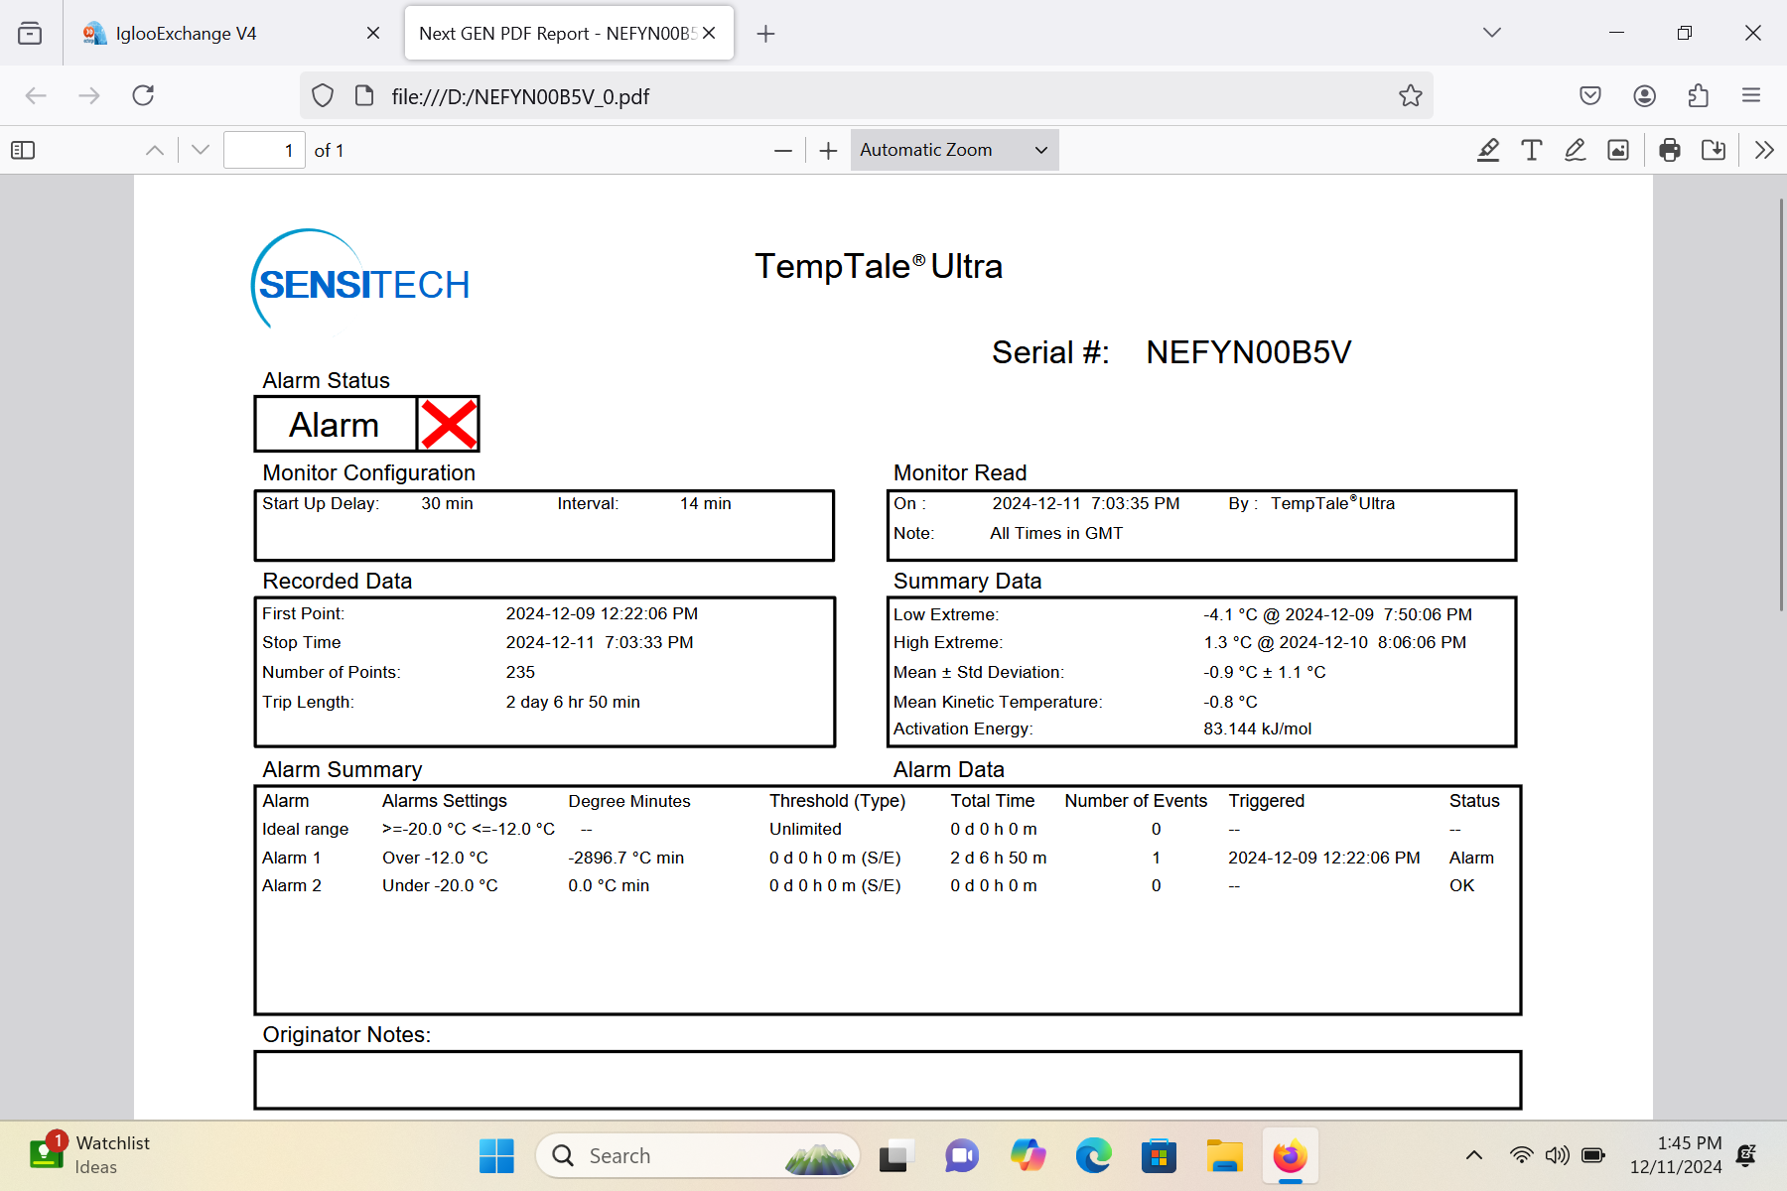Viewport: 1787px width, 1191px height.
Task: Click the page number input field
Action: pos(264,150)
